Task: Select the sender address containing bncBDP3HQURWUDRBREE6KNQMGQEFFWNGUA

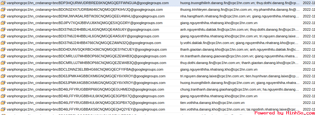Action: click(x=88, y=3)
